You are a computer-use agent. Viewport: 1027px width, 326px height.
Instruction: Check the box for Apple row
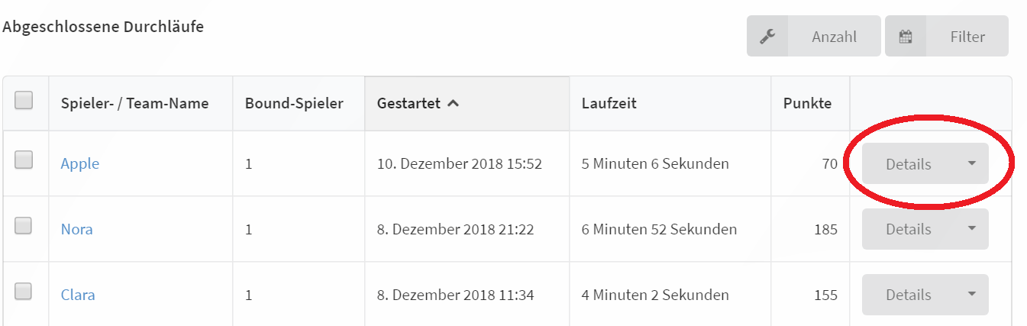(x=24, y=160)
